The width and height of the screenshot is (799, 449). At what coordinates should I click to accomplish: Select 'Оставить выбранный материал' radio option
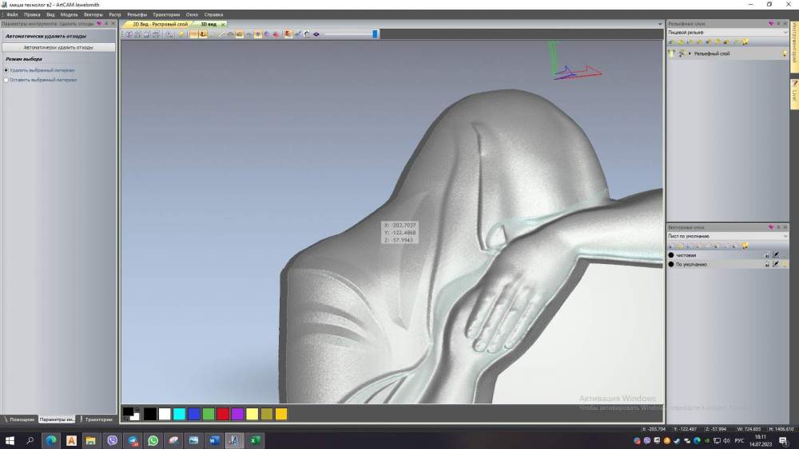pos(6,80)
